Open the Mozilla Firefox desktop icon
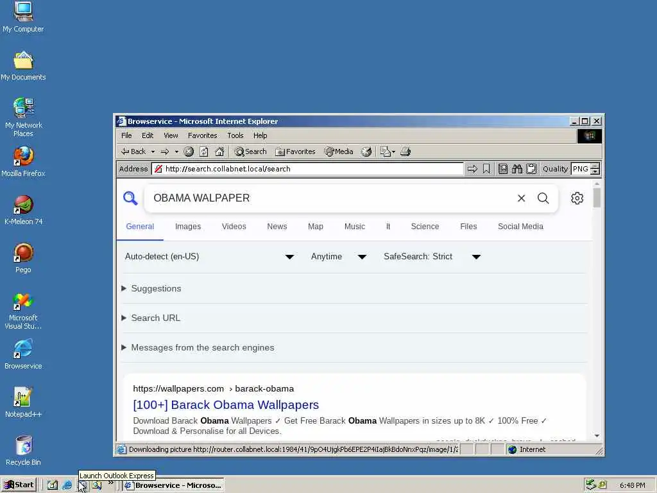The image size is (657, 493). pyautogui.click(x=23, y=162)
